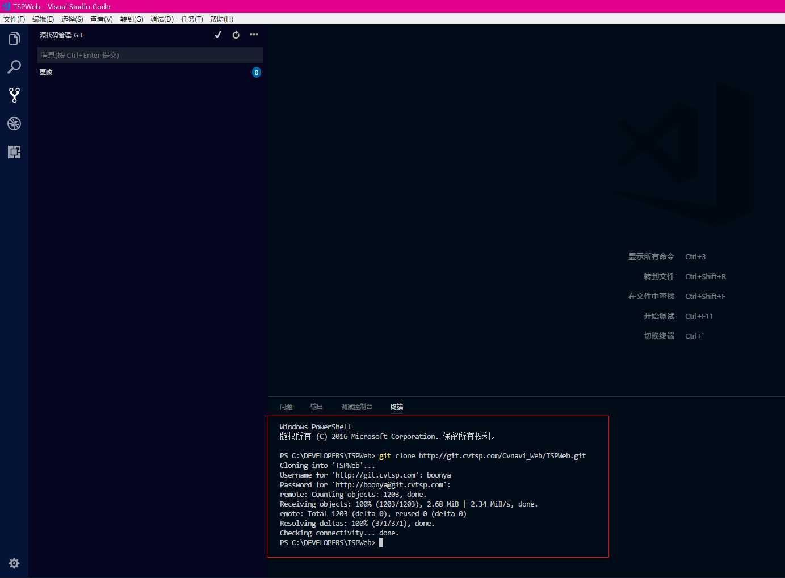Viewport: 785px width, 578px height.
Task: Click the 'Windows PowerShell' header line
Action: point(315,427)
